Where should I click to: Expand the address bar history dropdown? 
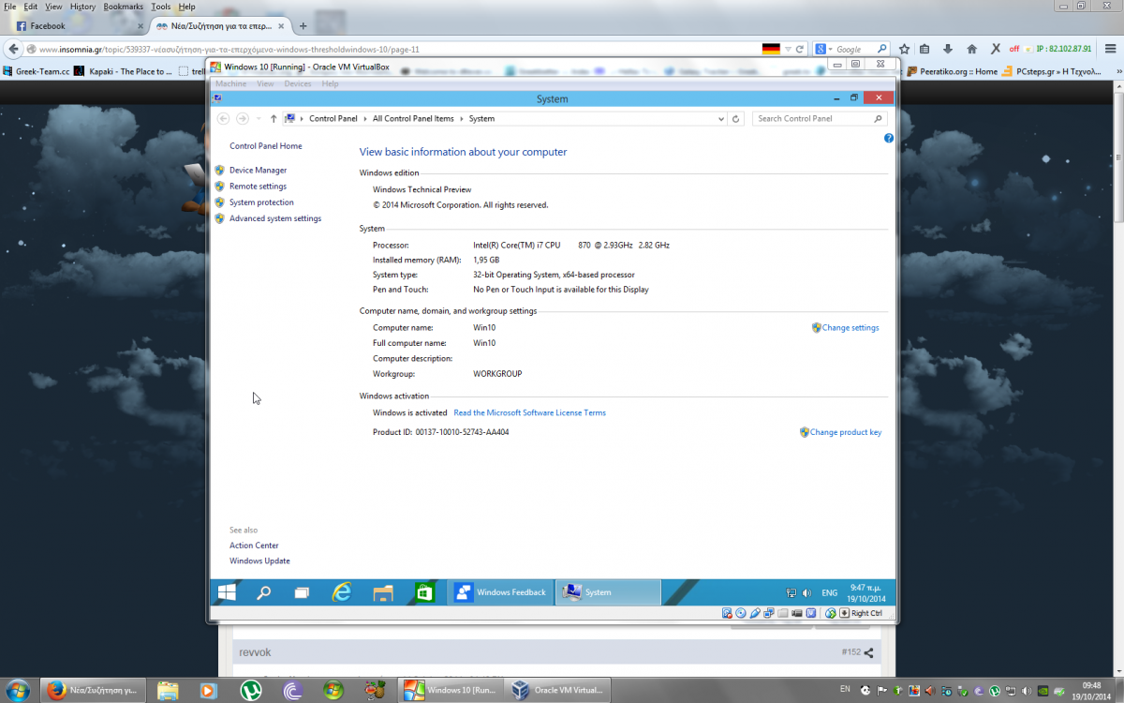[720, 119]
